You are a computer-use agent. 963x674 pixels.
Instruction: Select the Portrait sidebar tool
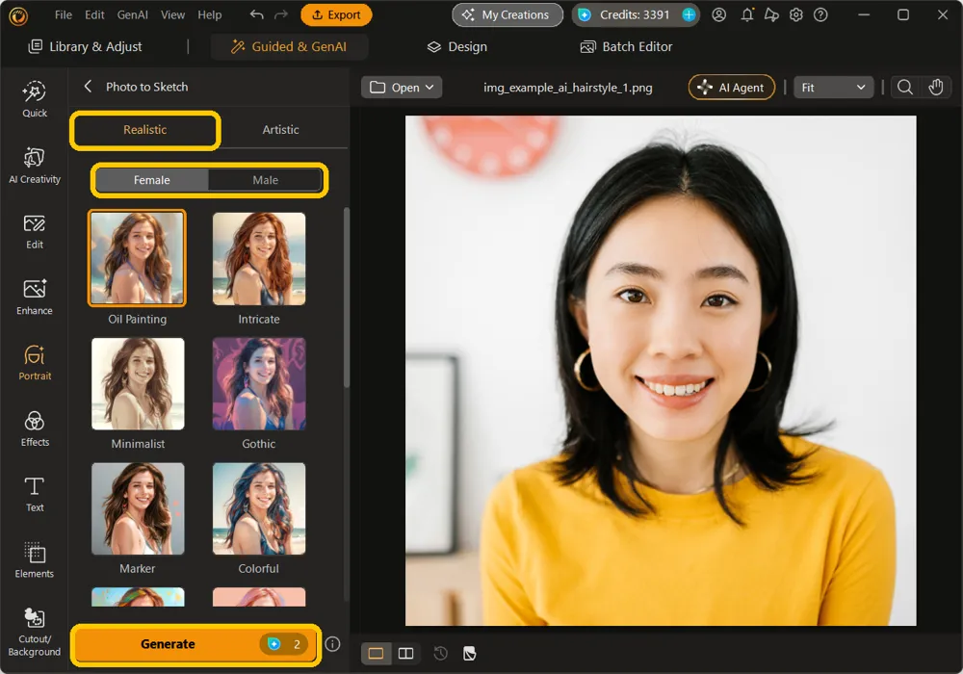[x=35, y=363]
